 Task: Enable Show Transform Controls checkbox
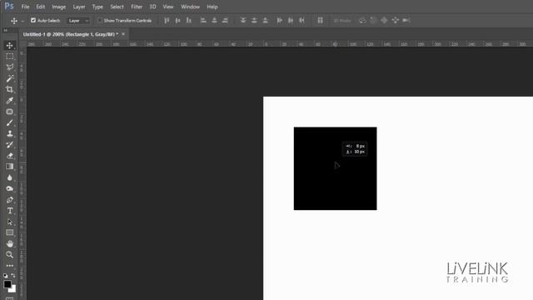pyautogui.click(x=100, y=20)
